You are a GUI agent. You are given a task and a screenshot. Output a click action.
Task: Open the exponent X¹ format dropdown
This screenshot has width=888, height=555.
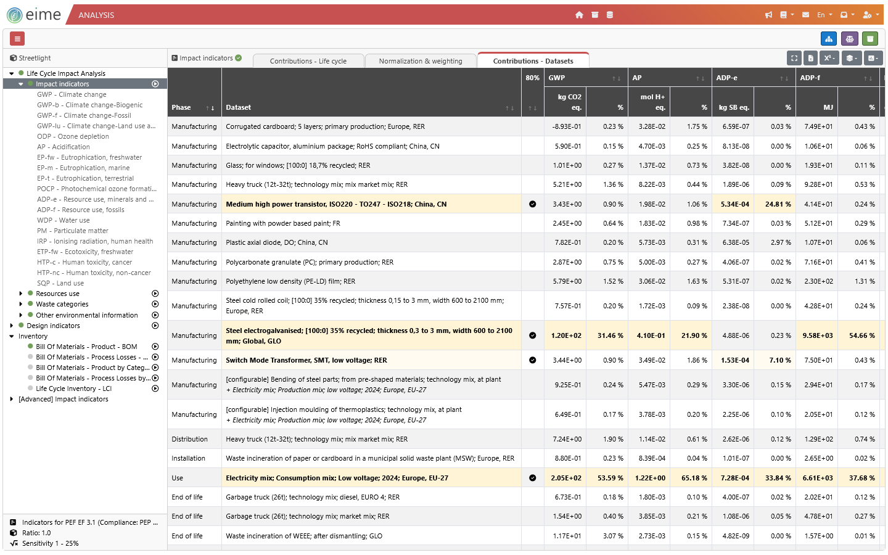[830, 58]
